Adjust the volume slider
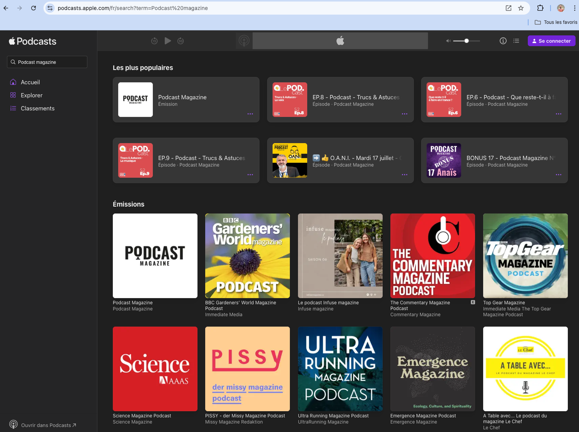 (x=466, y=40)
